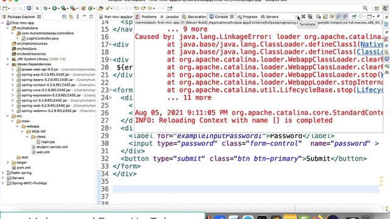Click the New Java Class icon

tap(90, 9)
